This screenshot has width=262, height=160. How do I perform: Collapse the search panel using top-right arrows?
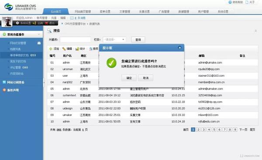(x=255, y=31)
